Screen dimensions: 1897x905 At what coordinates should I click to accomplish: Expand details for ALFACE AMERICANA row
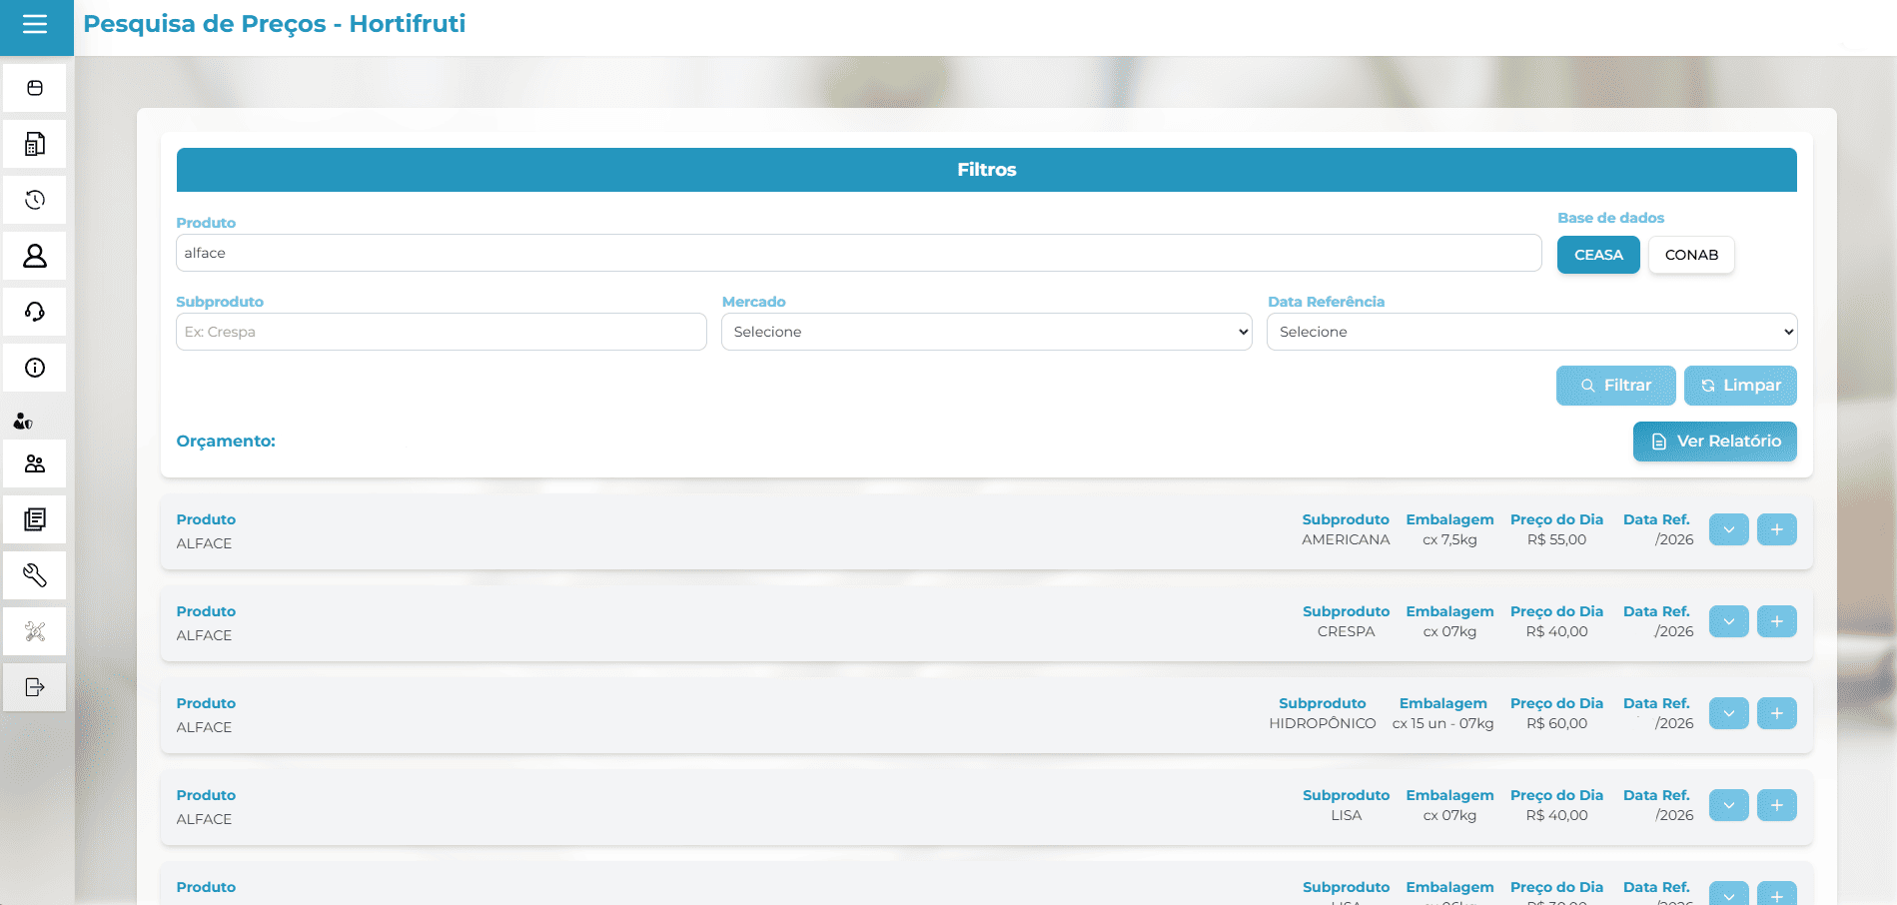(1728, 529)
